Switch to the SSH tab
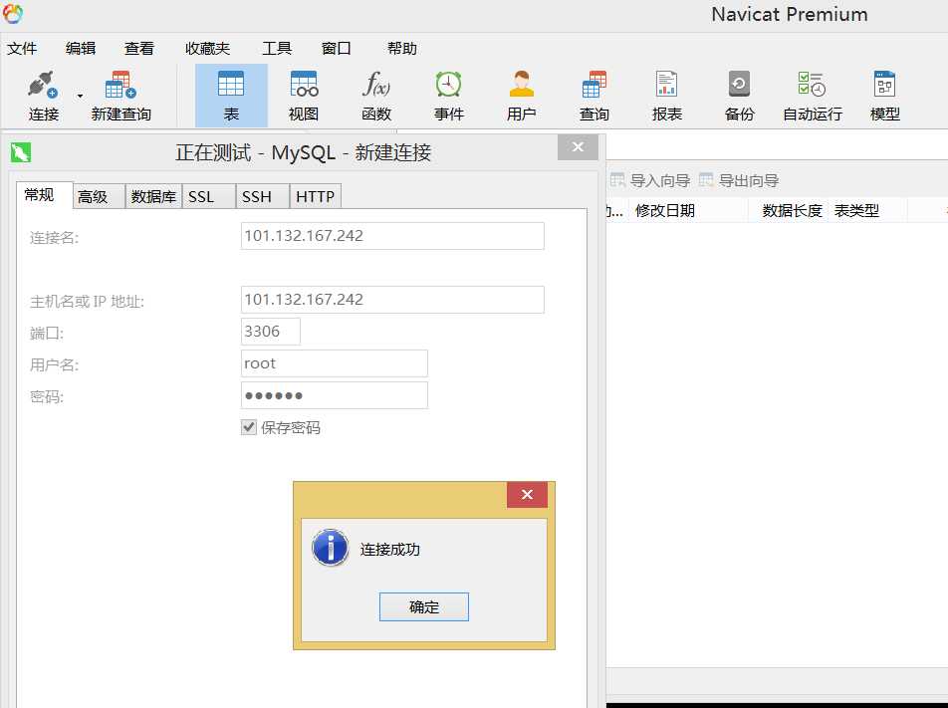The image size is (948, 708). (263, 196)
